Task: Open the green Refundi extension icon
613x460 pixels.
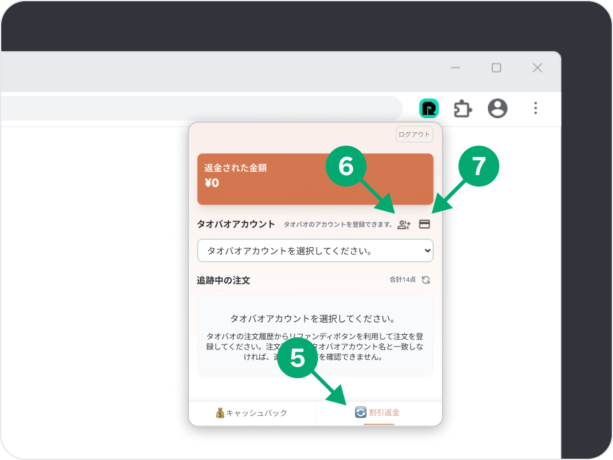Action: point(428,109)
